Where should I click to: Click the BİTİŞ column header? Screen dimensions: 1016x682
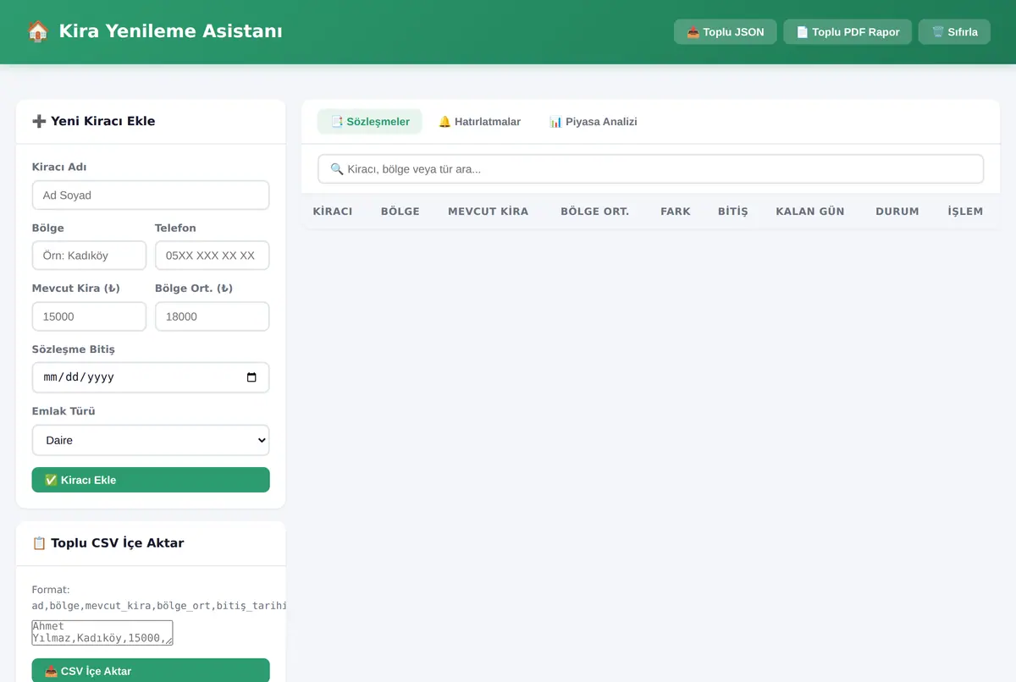coord(733,211)
